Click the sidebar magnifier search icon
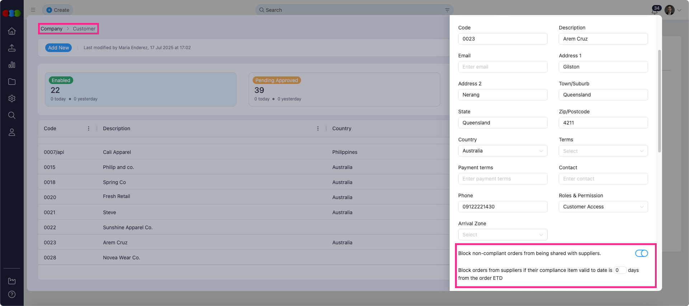 tap(12, 116)
